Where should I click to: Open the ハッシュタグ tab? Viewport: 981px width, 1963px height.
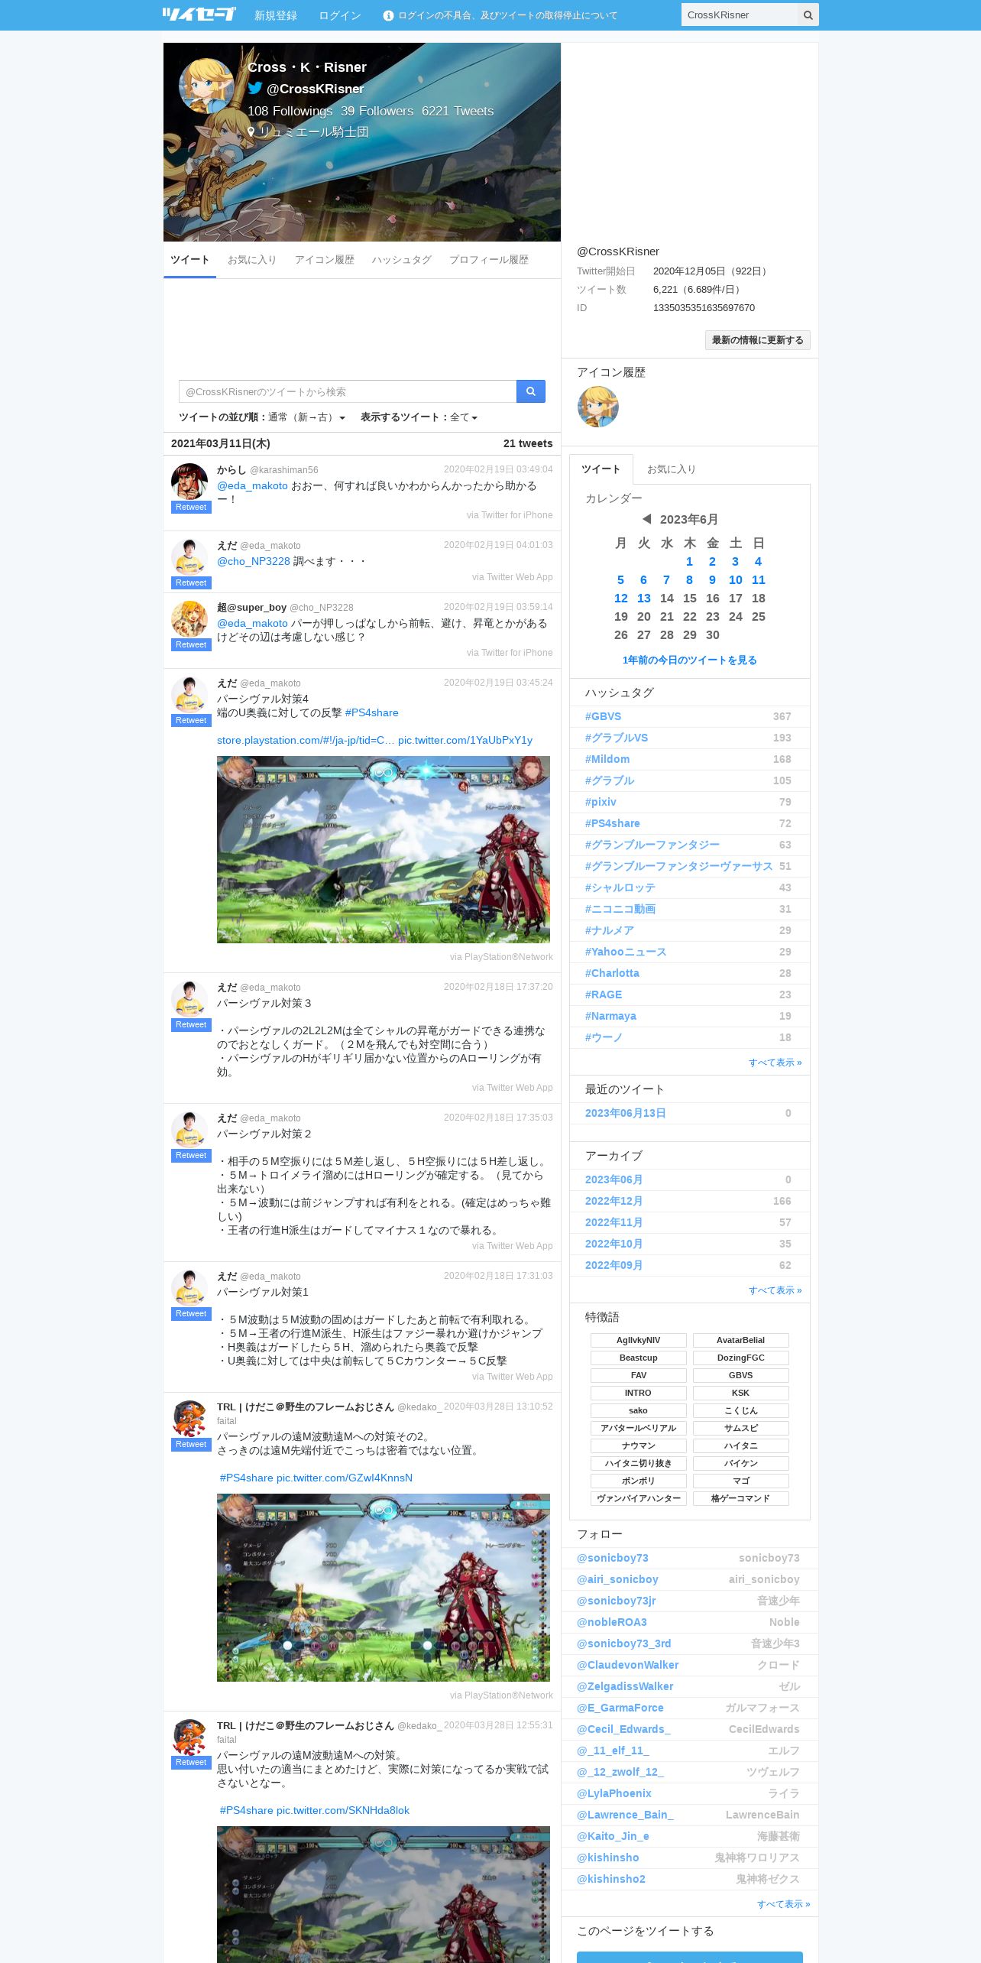pos(401,260)
